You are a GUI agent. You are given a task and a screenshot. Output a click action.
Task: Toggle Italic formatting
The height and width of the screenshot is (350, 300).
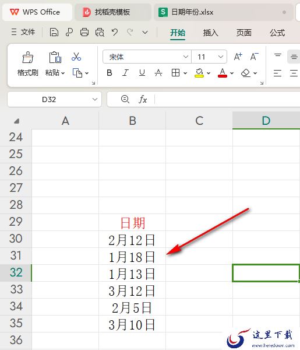125,73
